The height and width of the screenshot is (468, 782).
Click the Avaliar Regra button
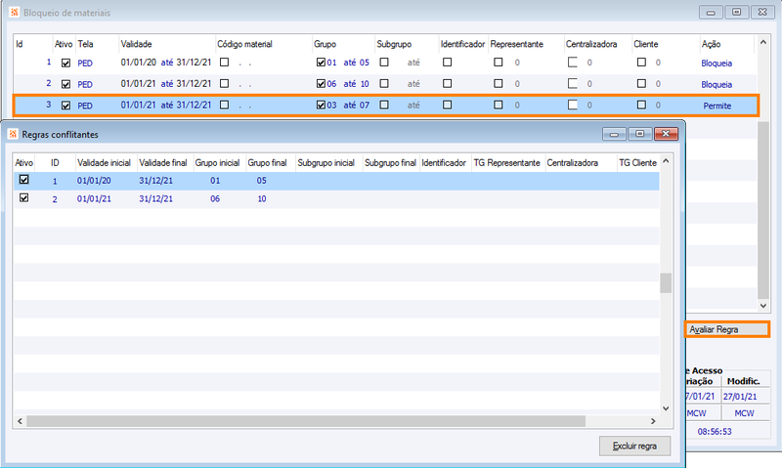coord(726,329)
